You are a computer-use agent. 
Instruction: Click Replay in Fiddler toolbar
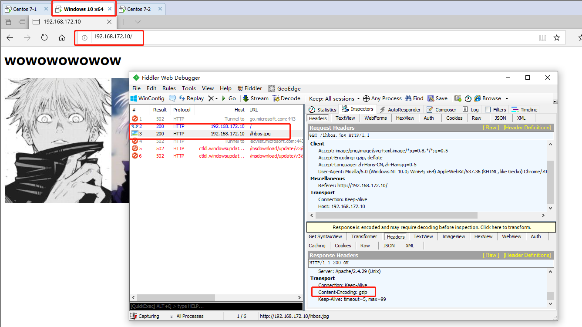coord(191,98)
